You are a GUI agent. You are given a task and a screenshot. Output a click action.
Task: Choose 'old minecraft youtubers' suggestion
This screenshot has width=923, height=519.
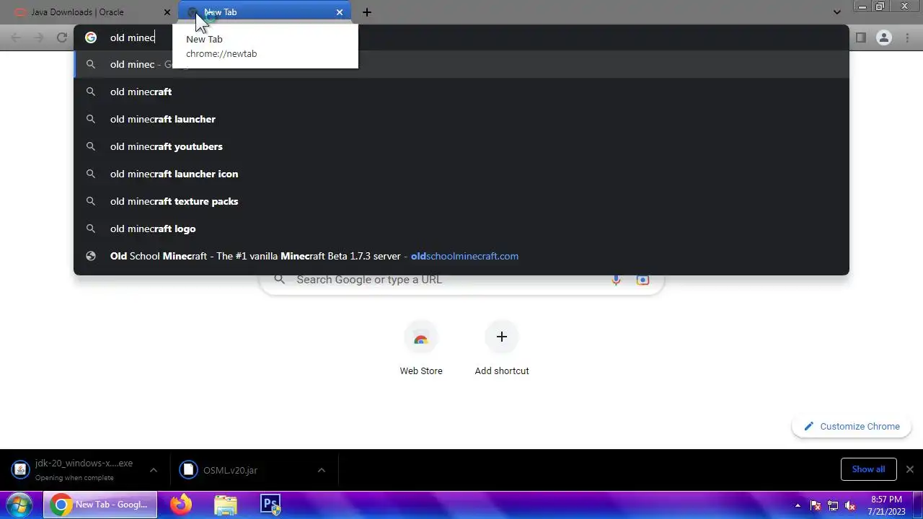(461, 146)
